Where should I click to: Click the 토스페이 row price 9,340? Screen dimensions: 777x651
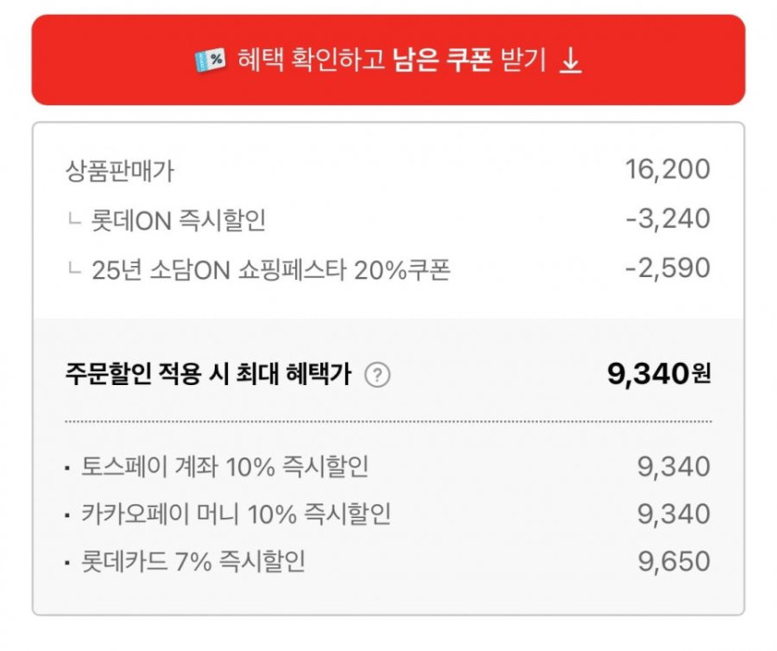pos(674,466)
